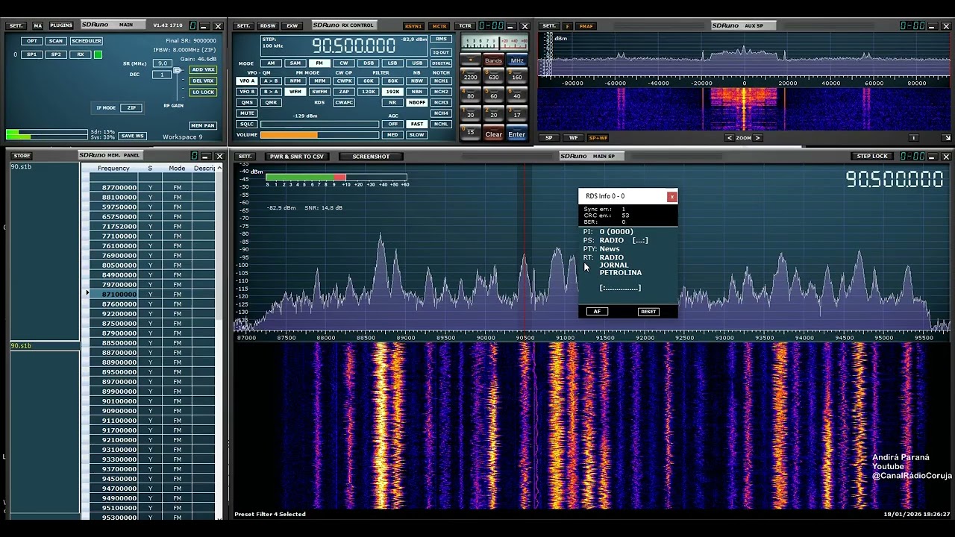955x537 pixels.
Task: Open the ZIF IF mode selector
Action: click(x=131, y=108)
